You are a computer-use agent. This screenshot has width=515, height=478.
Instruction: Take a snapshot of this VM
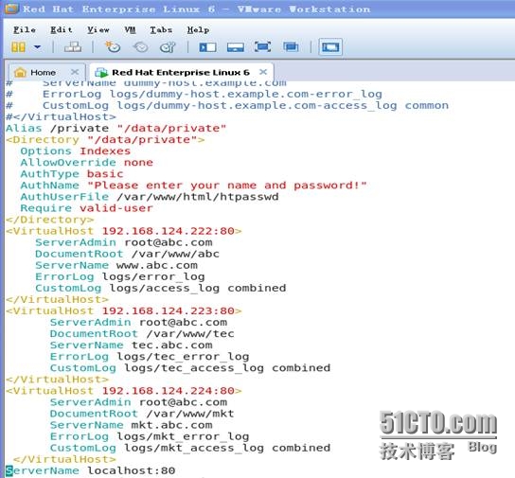pyautogui.click(x=113, y=47)
